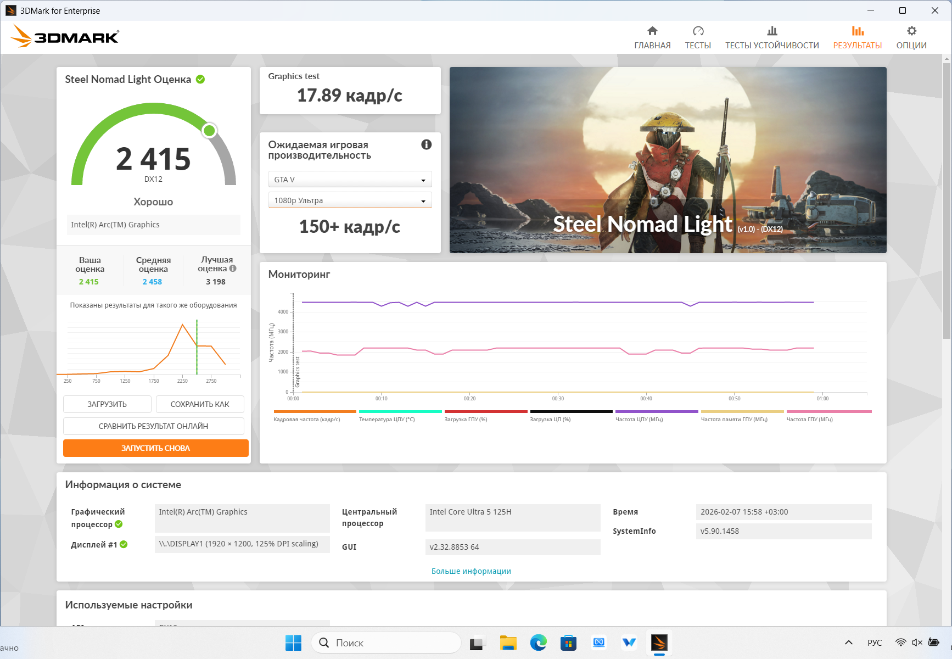Switch to the РЕЗУЛЬТАТЫ tab

click(x=857, y=37)
